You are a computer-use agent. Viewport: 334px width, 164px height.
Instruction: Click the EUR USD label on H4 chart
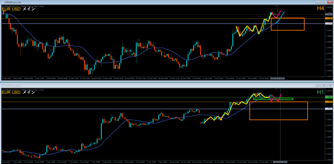click(x=11, y=9)
